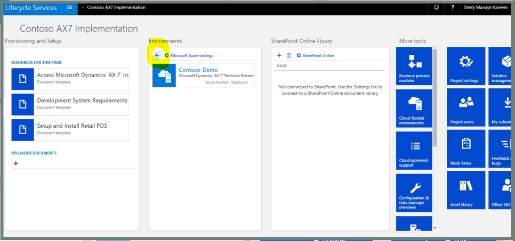
Task: Open the help question mark
Action: pos(453,7)
